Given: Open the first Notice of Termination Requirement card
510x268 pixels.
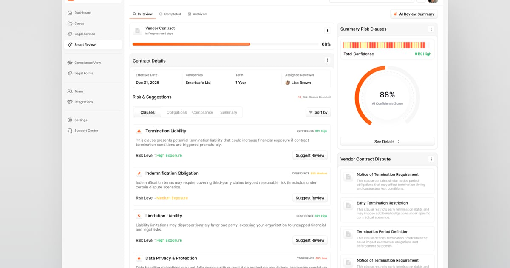Looking at the screenshot, I should click(387, 182).
